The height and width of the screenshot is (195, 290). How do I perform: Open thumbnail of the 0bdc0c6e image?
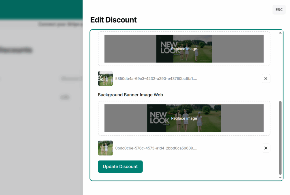click(x=105, y=148)
